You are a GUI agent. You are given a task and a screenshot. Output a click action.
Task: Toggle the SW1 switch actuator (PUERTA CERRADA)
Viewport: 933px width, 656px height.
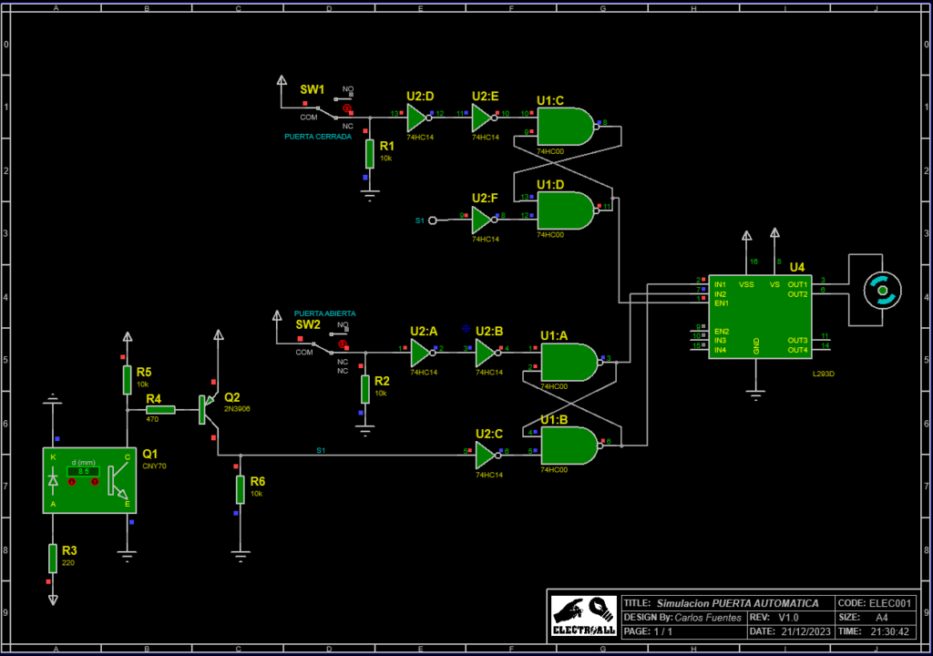coord(346,108)
